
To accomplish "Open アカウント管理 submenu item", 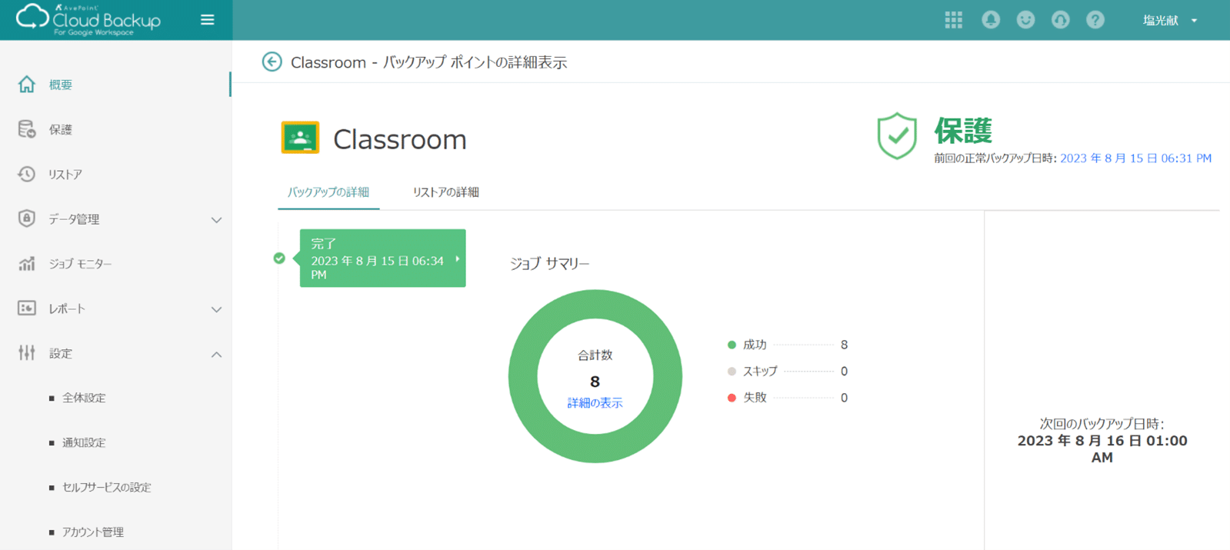I will 93,532.
